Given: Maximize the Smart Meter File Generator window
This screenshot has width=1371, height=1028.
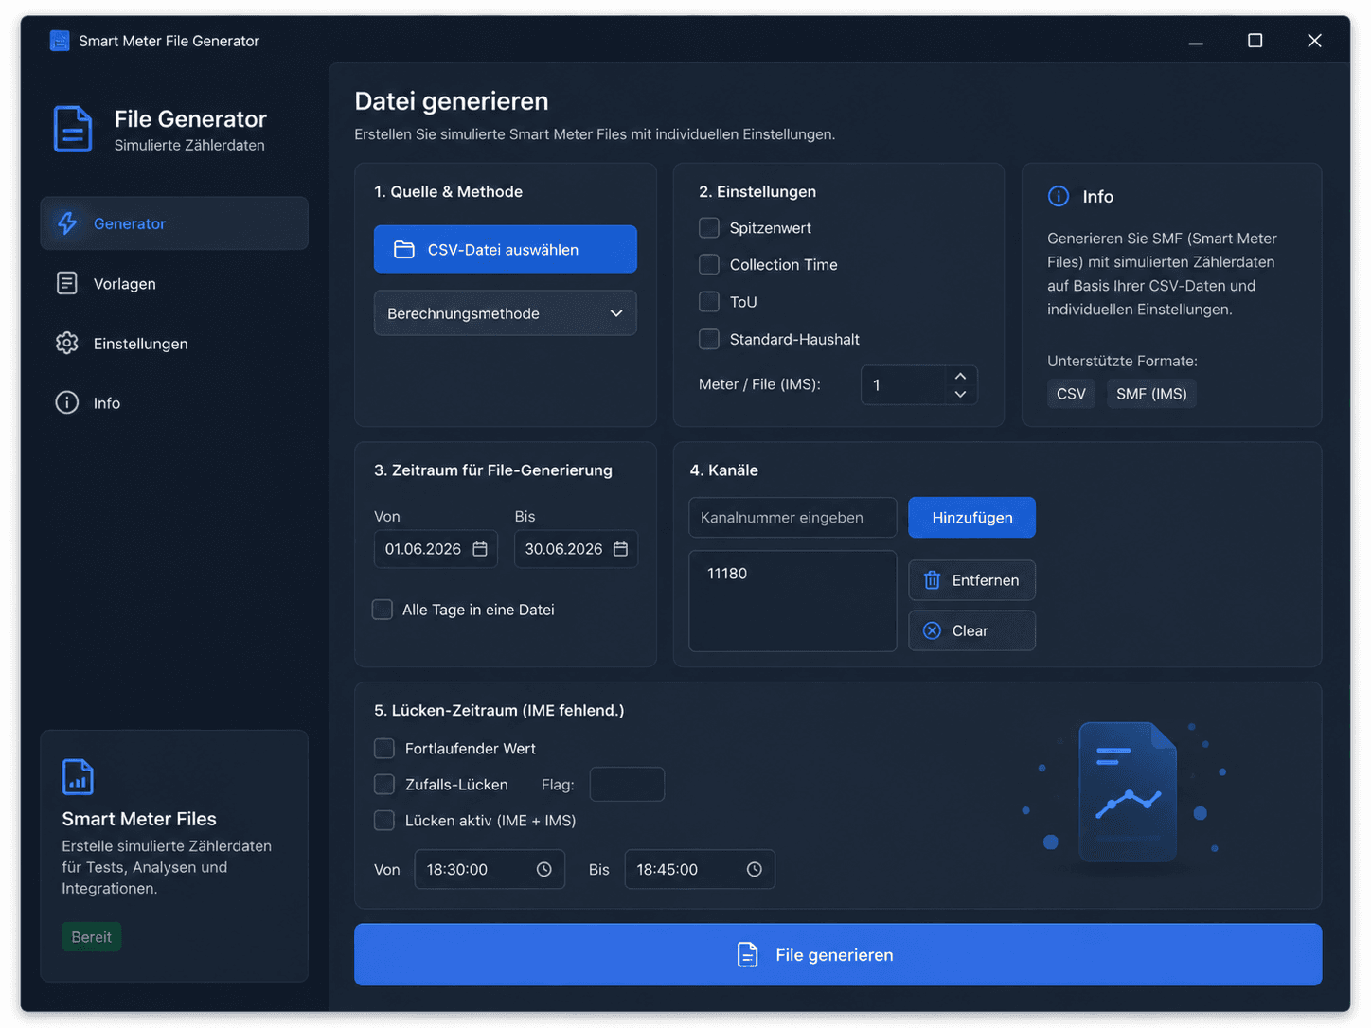Looking at the screenshot, I should [1255, 41].
